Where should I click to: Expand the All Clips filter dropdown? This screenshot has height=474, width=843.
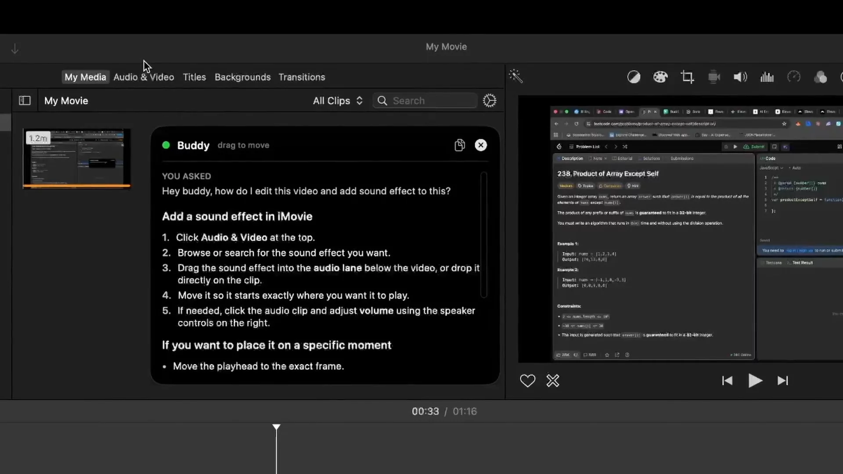tap(338, 101)
